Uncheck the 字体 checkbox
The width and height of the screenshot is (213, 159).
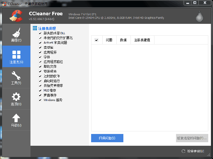tap(40, 57)
